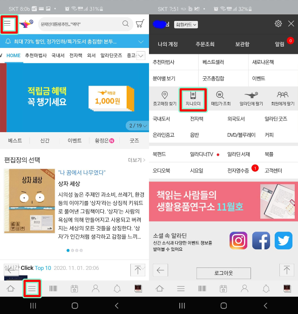The width and height of the screenshot is (298, 314).
Task: Tap the bell icon in blue notice bar
Action: pos(8,41)
